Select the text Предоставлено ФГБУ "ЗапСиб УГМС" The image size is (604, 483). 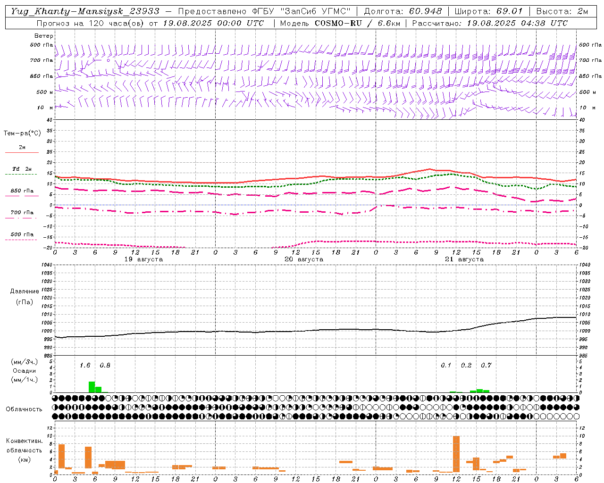pyautogui.click(x=264, y=11)
